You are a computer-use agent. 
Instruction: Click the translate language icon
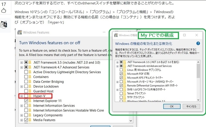[4, 24]
